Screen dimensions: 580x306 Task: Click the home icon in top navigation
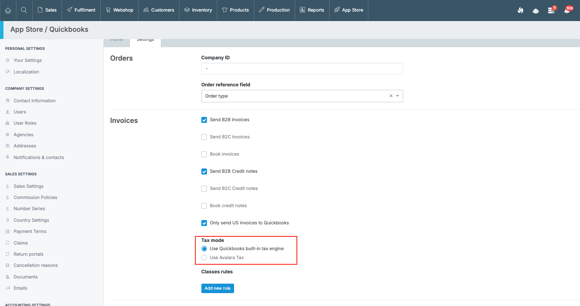tap(8, 10)
